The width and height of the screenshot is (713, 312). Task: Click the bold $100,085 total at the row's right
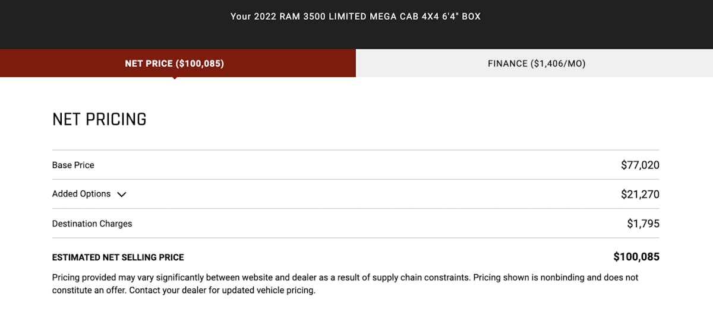(x=636, y=257)
